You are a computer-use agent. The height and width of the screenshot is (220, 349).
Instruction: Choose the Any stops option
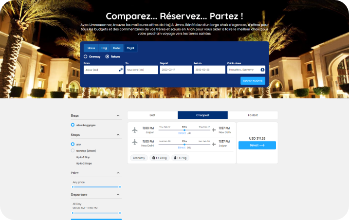pyautogui.click(x=73, y=144)
